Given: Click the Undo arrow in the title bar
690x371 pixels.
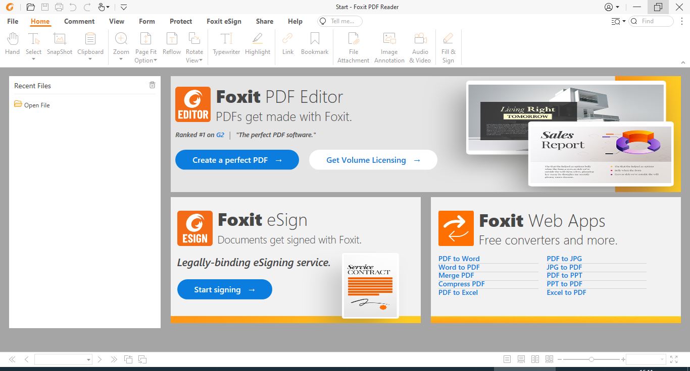Looking at the screenshot, I should tap(73, 7).
